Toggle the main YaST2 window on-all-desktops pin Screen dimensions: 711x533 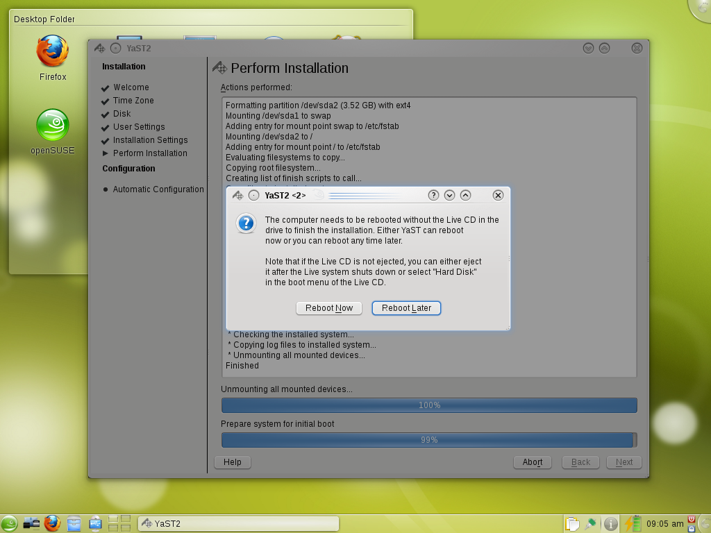(x=116, y=49)
